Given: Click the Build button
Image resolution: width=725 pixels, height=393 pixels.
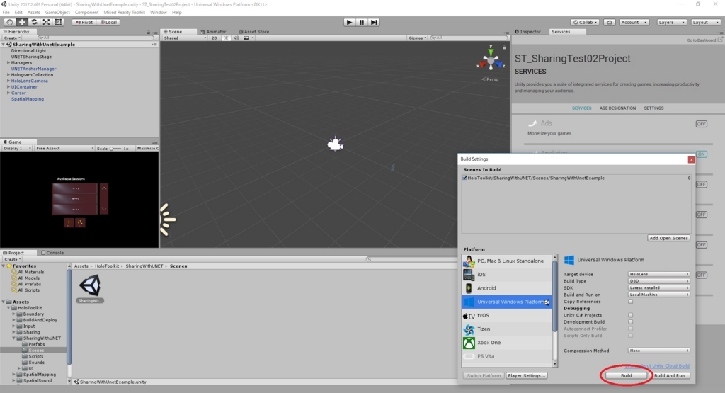Looking at the screenshot, I should pos(626,375).
